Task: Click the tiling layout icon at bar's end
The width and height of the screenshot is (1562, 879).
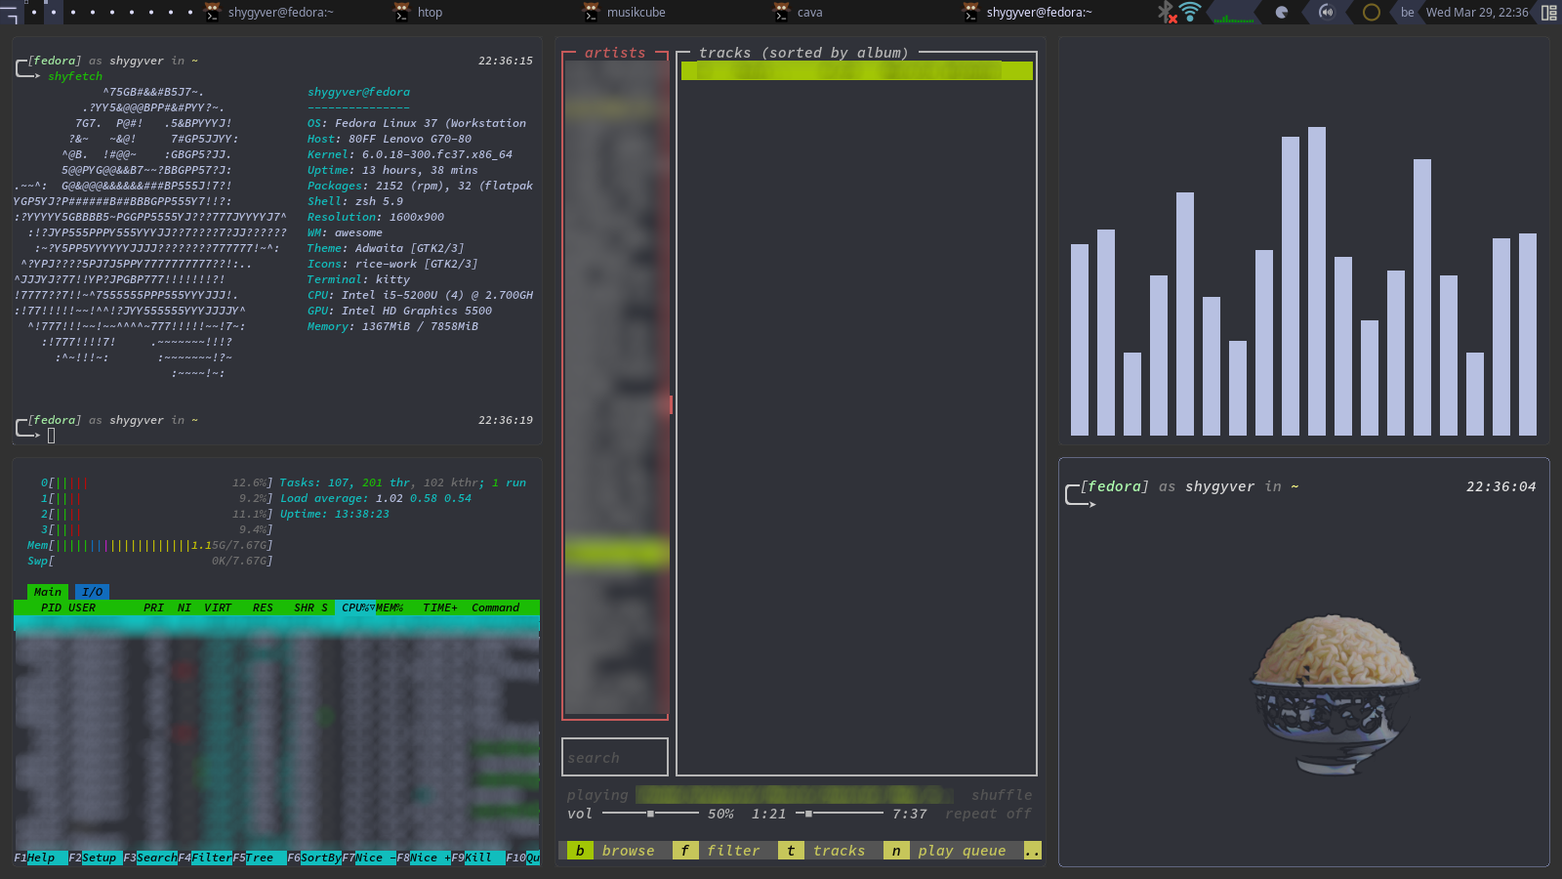Action: point(1548,13)
